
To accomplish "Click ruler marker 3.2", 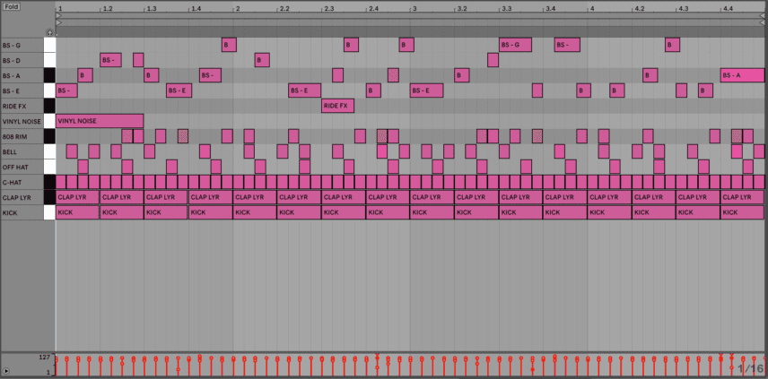I will point(462,9).
